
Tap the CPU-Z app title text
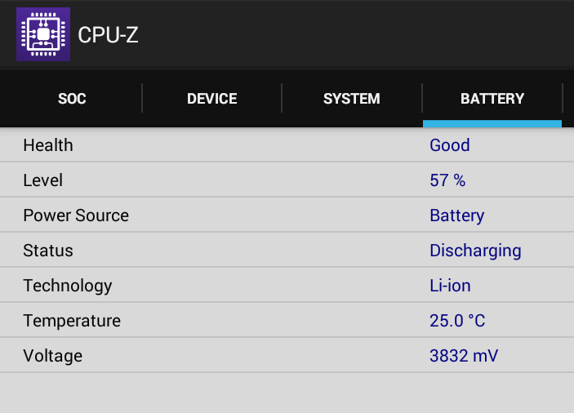pos(108,35)
